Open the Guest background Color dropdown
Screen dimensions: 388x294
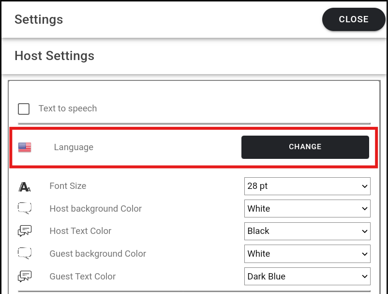307,254
